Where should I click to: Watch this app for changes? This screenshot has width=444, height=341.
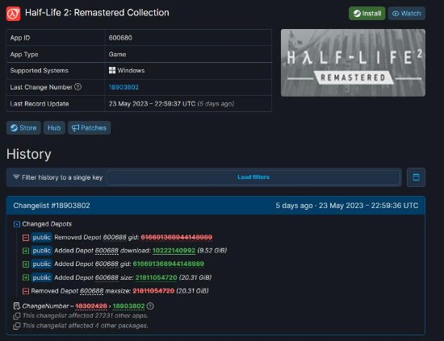pos(407,13)
